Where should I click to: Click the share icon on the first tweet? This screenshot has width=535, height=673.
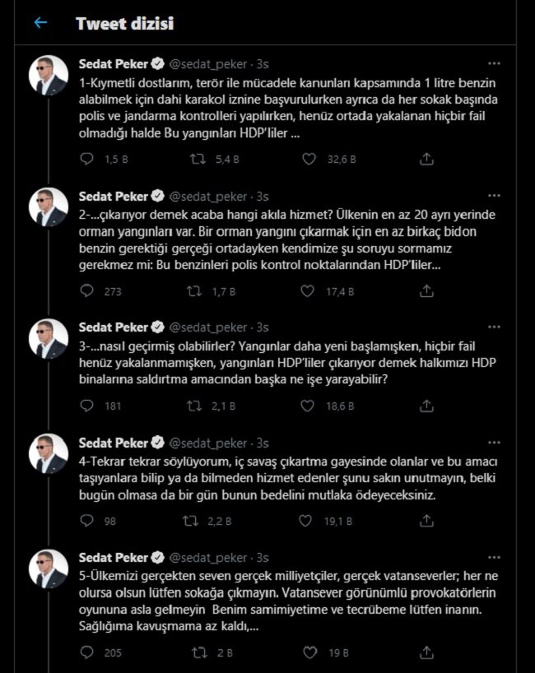426,160
